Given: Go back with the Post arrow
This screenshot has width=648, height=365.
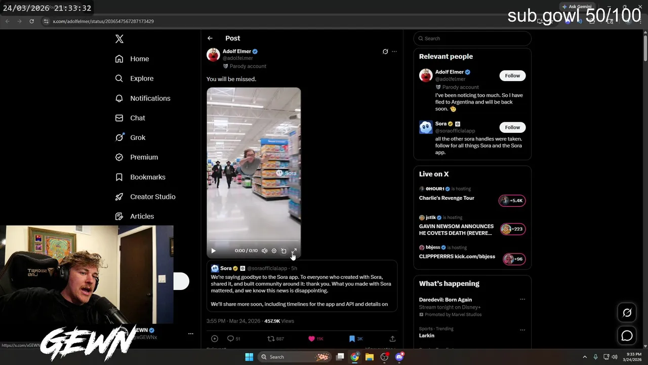Looking at the screenshot, I should click(210, 38).
